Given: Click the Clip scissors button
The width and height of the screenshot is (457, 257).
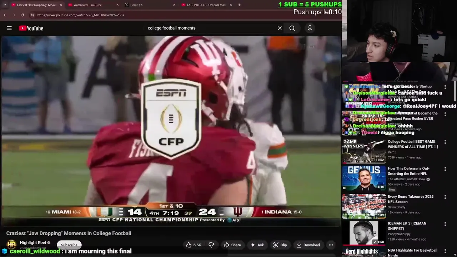Looking at the screenshot, I should [x=280, y=245].
